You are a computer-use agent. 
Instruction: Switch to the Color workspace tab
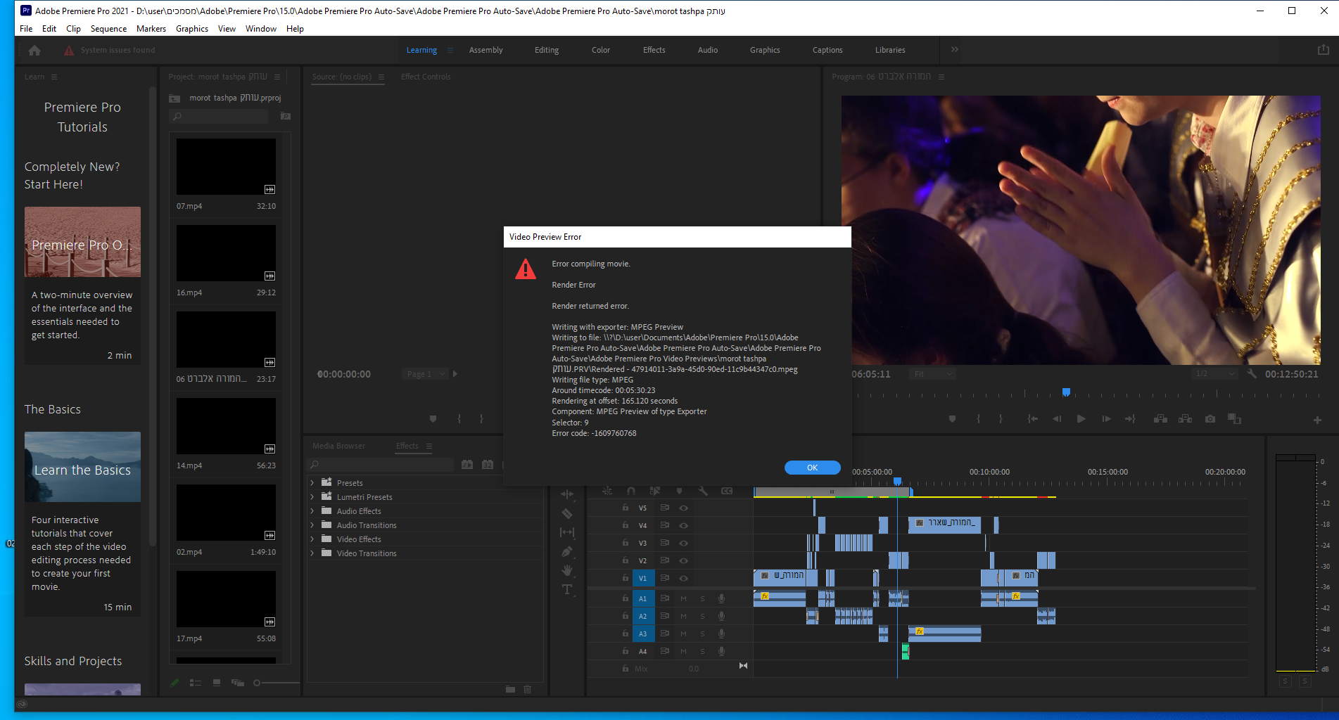tap(600, 50)
